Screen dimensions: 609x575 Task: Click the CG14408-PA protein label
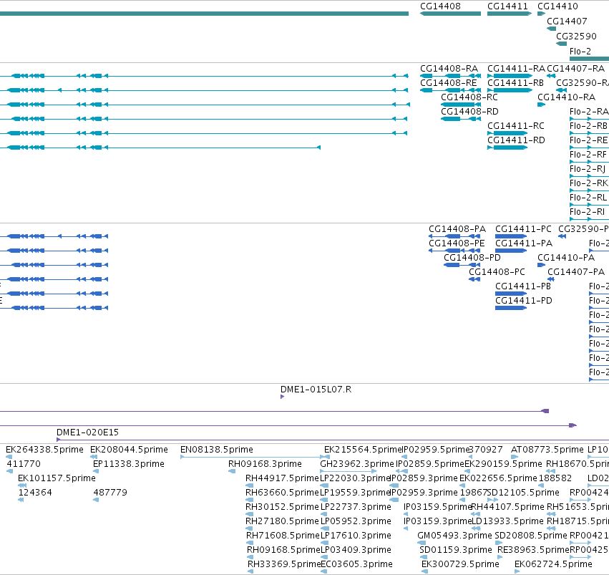(x=457, y=229)
